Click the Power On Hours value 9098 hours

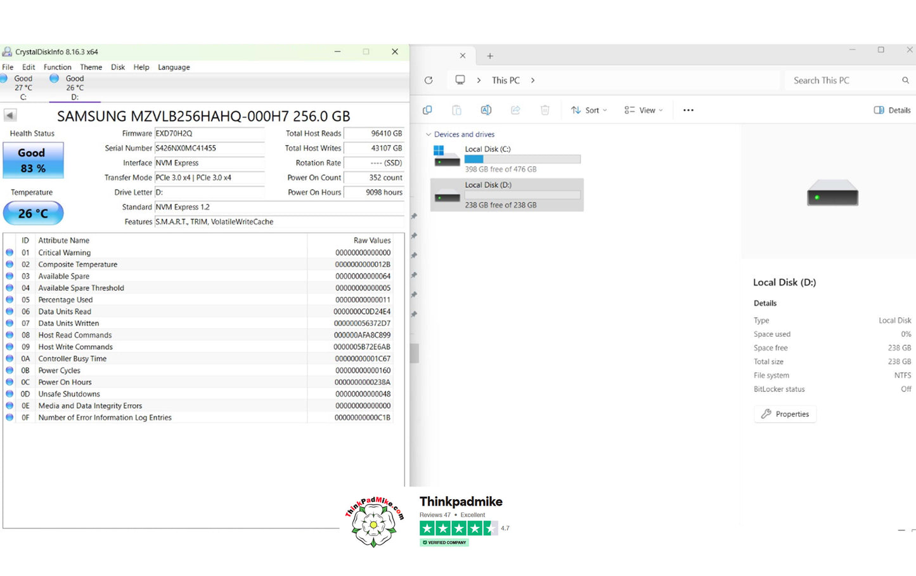tap(374, 192)
